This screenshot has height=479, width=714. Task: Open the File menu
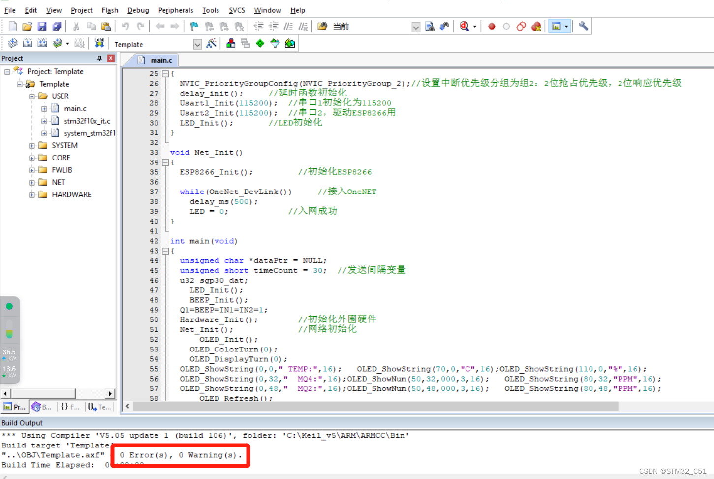pos(10,10)
